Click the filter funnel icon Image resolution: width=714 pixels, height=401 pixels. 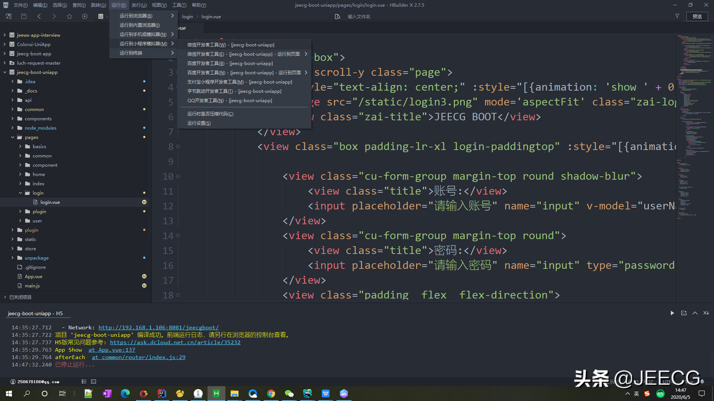[x=677, y=16]
